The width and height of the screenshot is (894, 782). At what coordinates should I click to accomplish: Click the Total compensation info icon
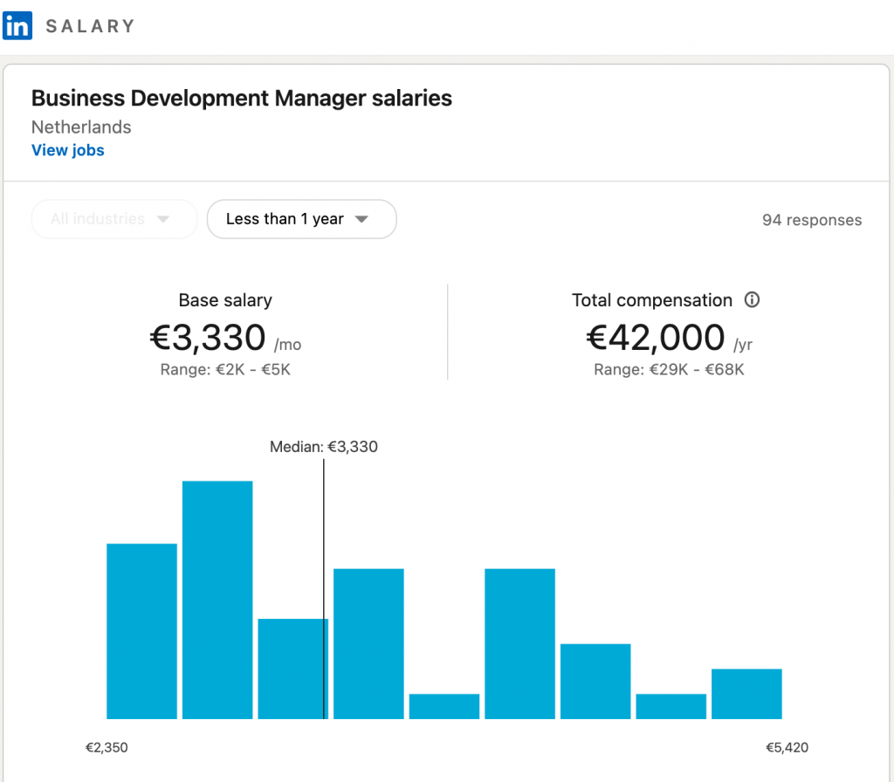point(752,300)
